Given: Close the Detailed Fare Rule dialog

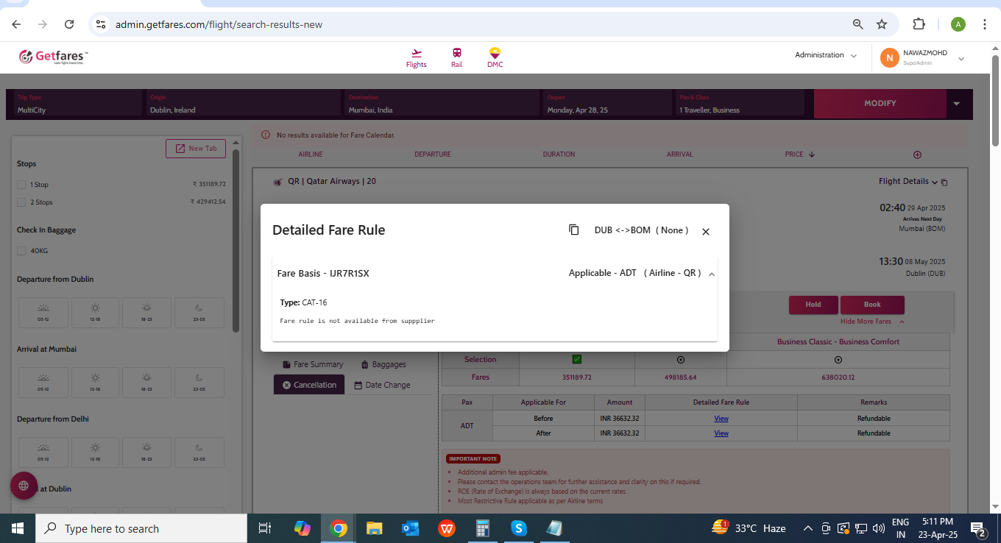Looking at the screenshot, I should tap(705, 232).
